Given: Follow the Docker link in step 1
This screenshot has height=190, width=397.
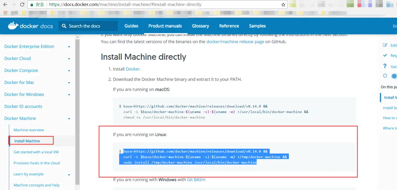Looking at the screenshot, I should 133,69.
